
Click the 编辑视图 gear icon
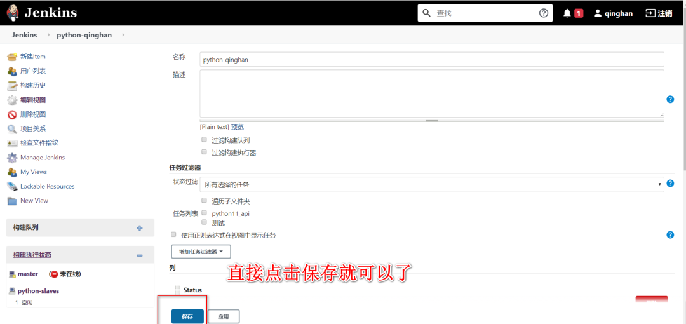pyautogui.click(x=12, y=100)
